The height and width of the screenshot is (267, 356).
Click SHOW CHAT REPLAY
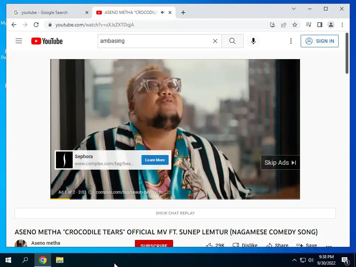pos(175,213)
